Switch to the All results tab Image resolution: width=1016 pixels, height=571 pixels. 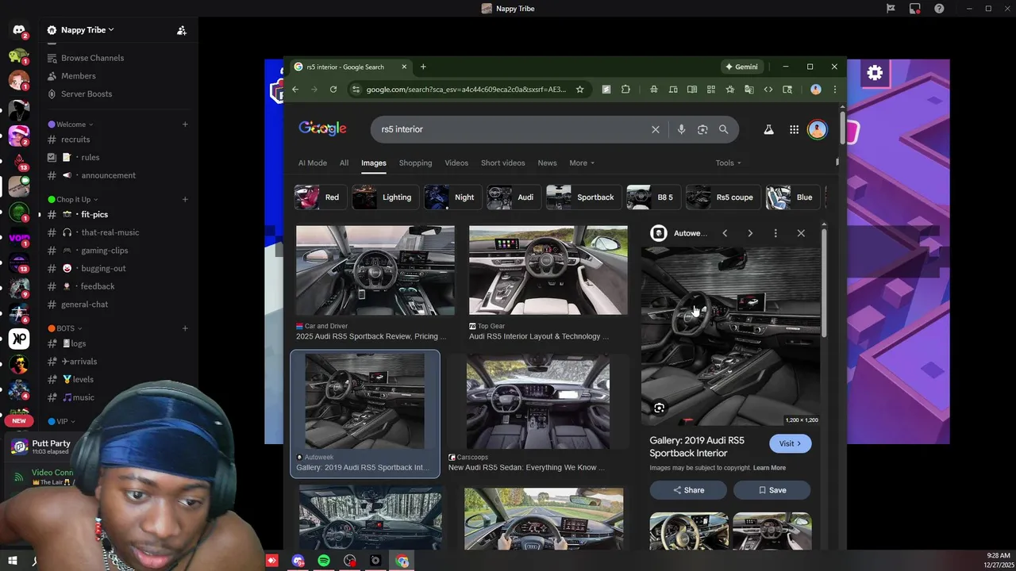coord(344,163)
